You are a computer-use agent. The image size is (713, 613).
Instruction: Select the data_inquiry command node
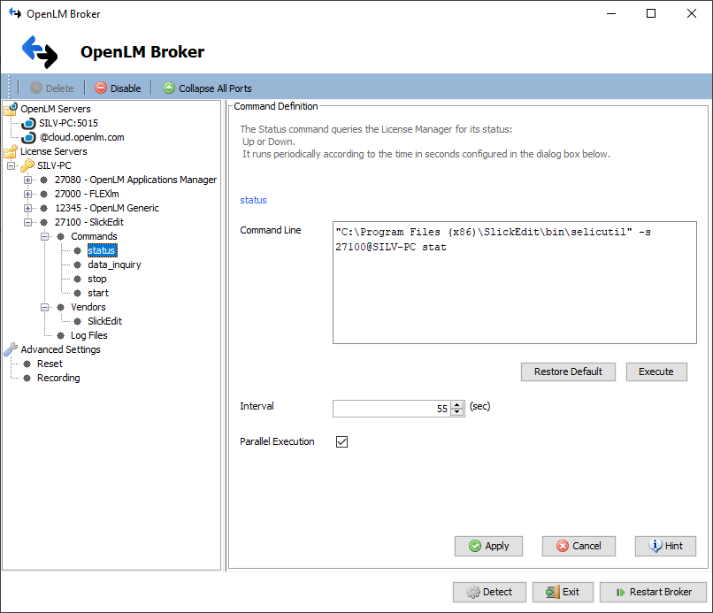point(114,264)
